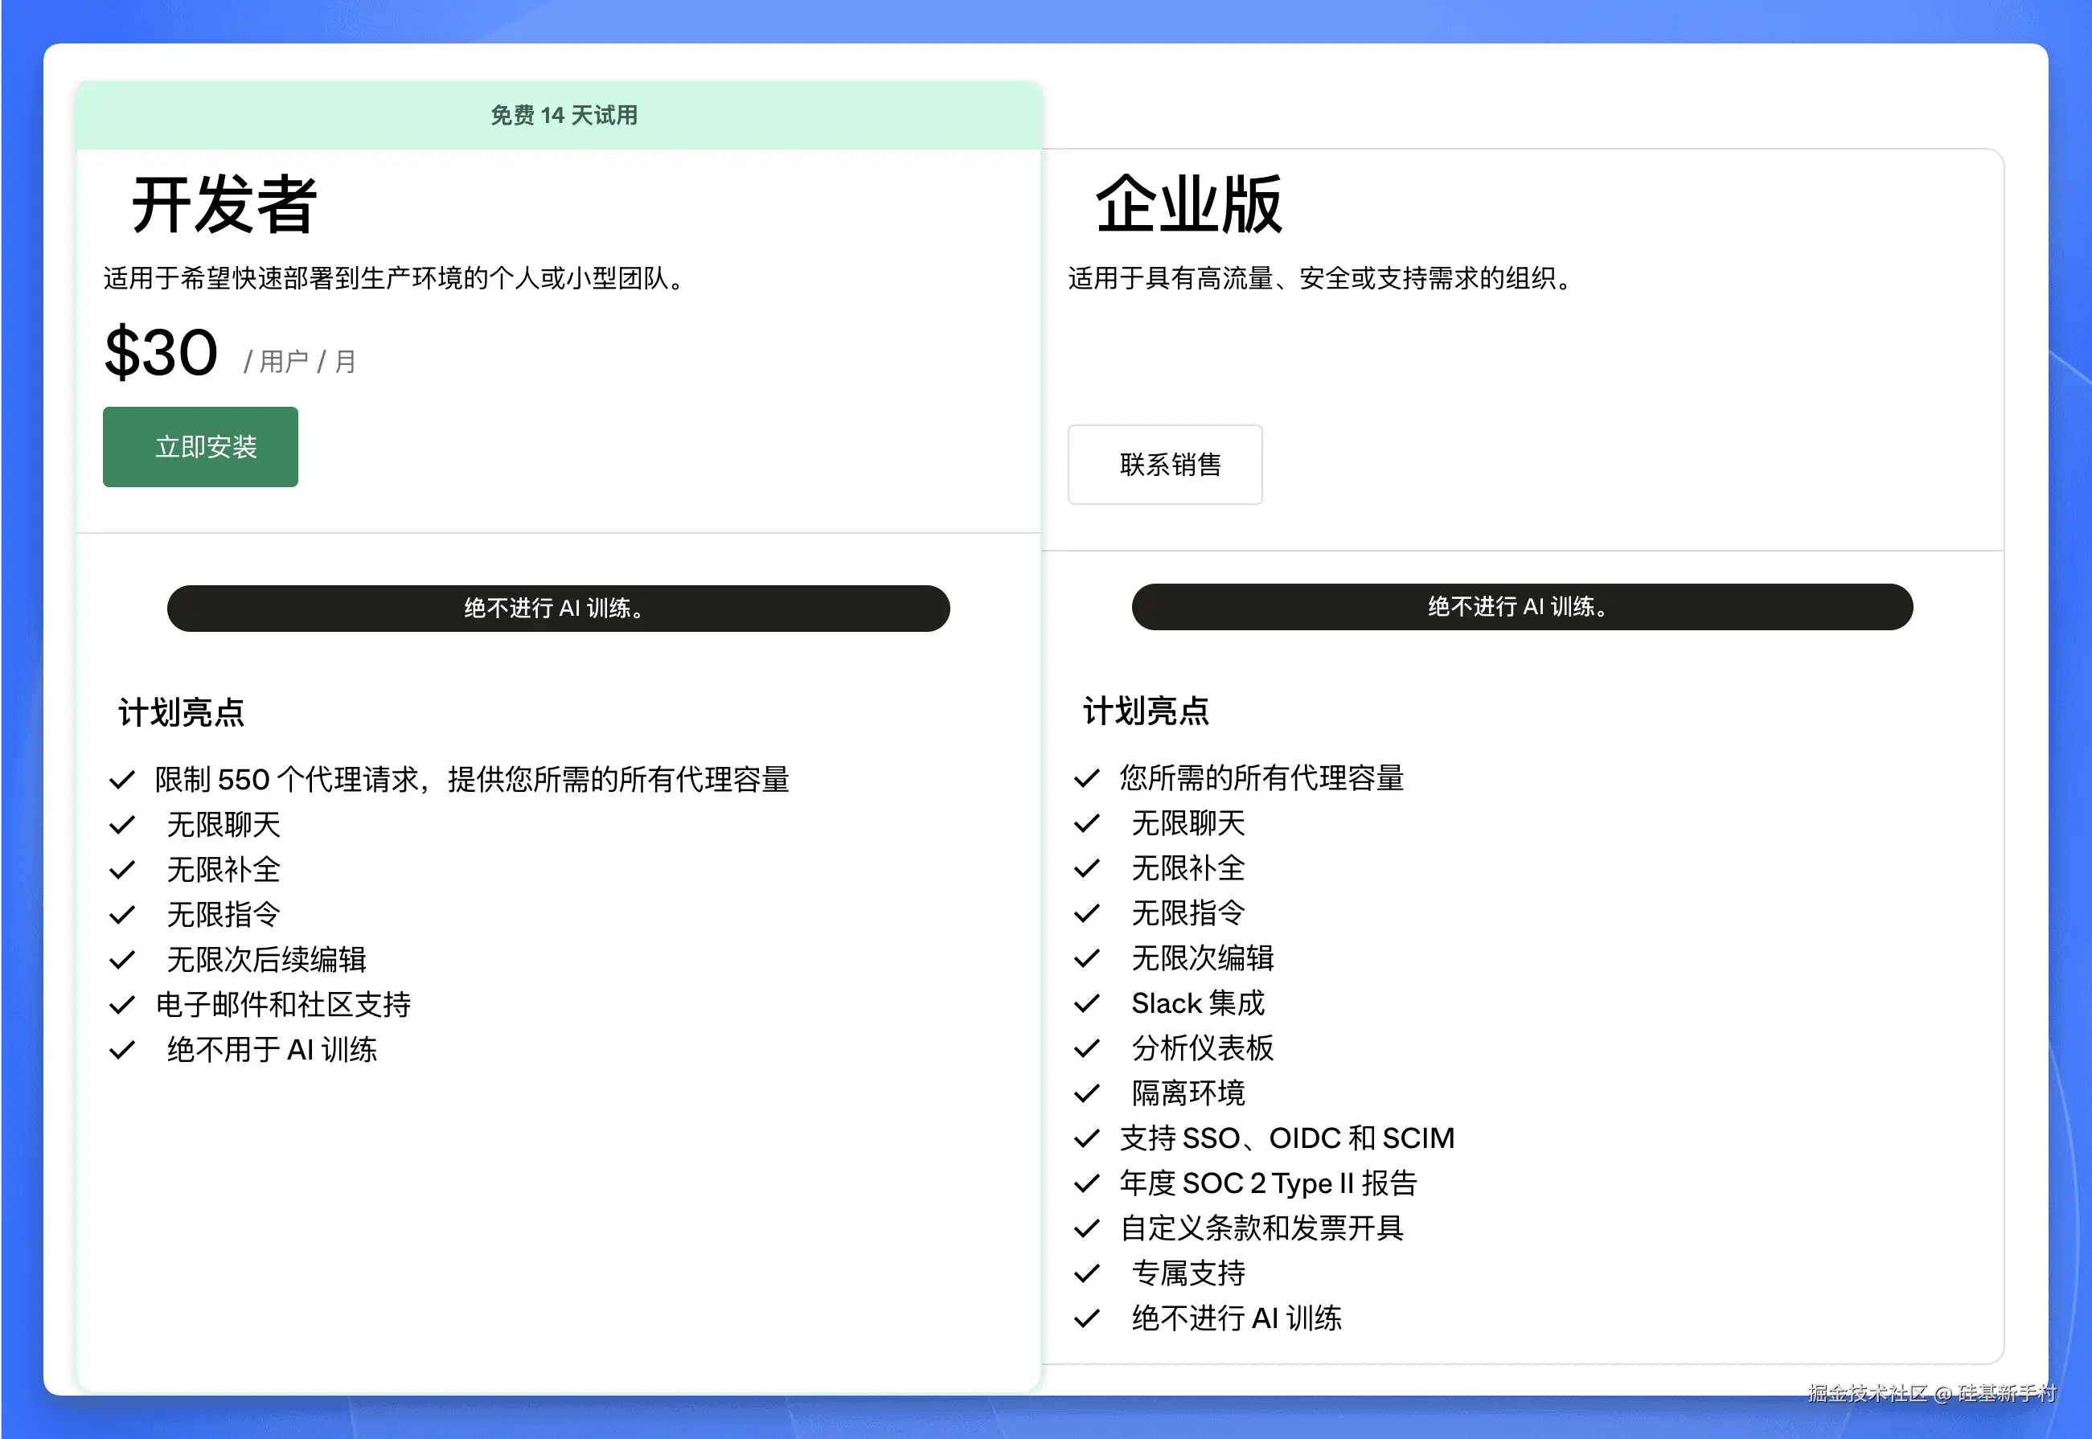Click the Enterprise plan's 计划亮点 heading
2092x1439 pixels.
point(1145,711)
